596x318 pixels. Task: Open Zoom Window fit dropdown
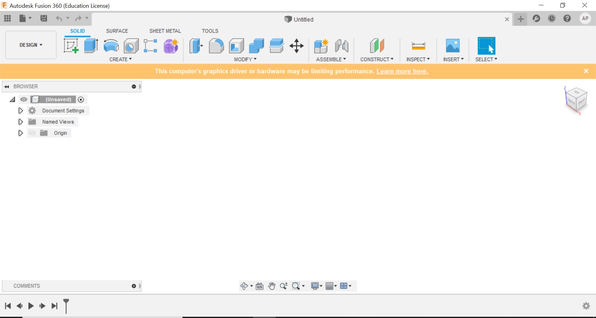298,286
